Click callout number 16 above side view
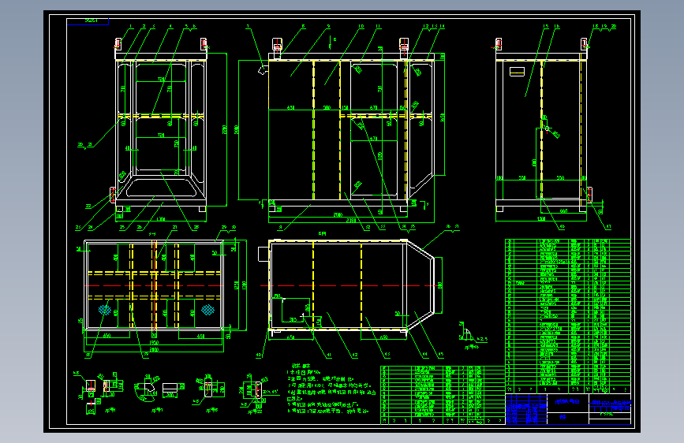This screenshot has width=684, height=443. (557, 27)
